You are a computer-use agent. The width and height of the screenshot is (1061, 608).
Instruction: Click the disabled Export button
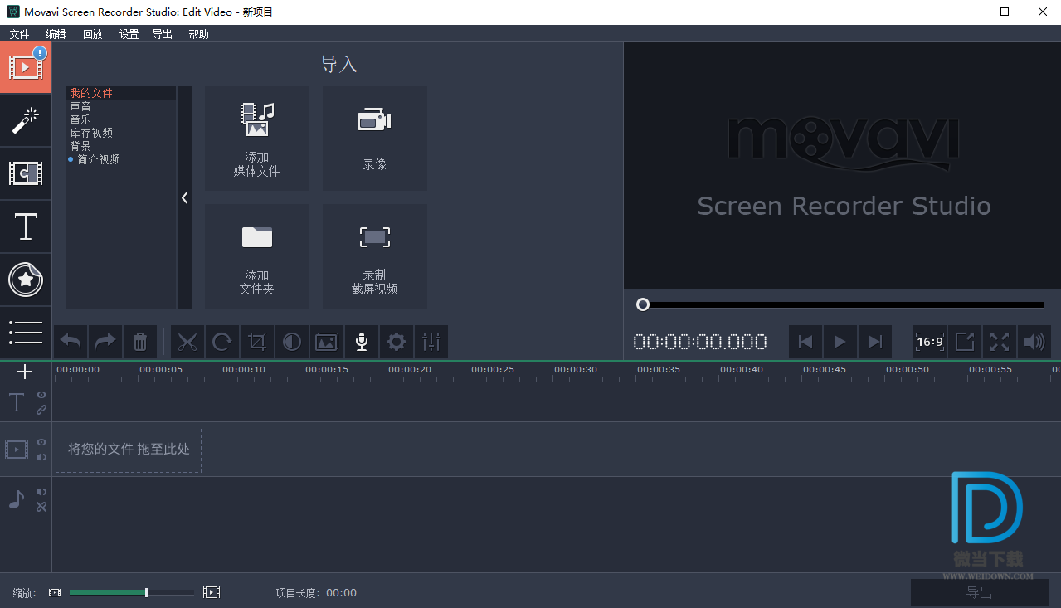pos(980,592)
